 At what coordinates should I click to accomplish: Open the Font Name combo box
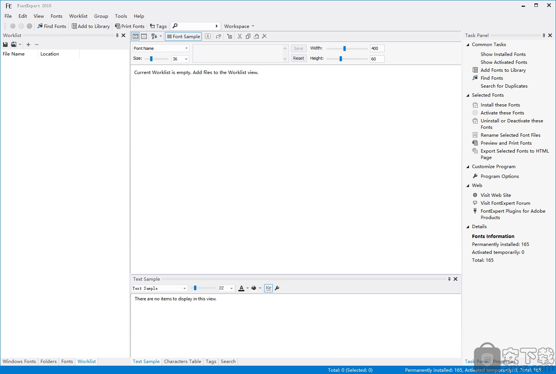pyautogui.click(x=161, y=48)
